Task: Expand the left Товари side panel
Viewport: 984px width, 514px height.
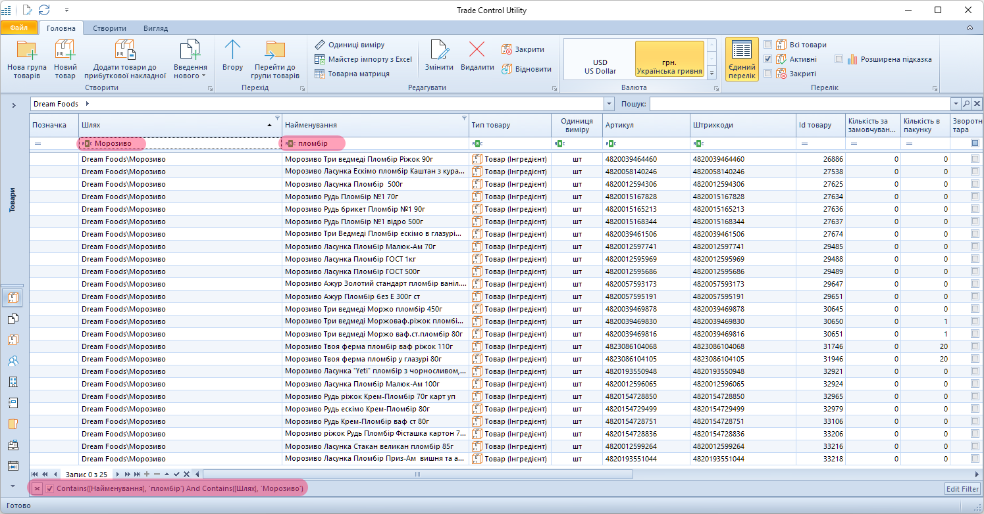Action: click(13, 105)
